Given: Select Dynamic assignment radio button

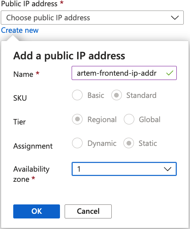Looking at the screenshot, I should (x=77, y=143).
